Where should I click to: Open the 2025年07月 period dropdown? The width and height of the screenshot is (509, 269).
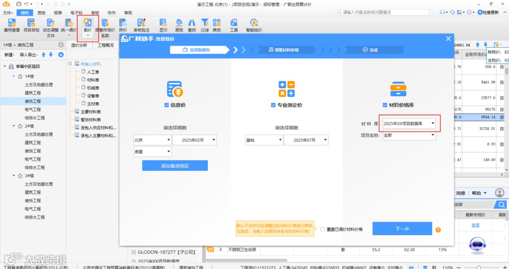[306, 140]
